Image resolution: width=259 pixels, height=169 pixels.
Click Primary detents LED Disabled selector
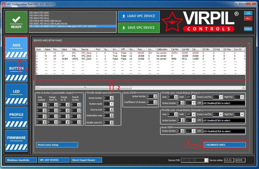coord(224,103)
